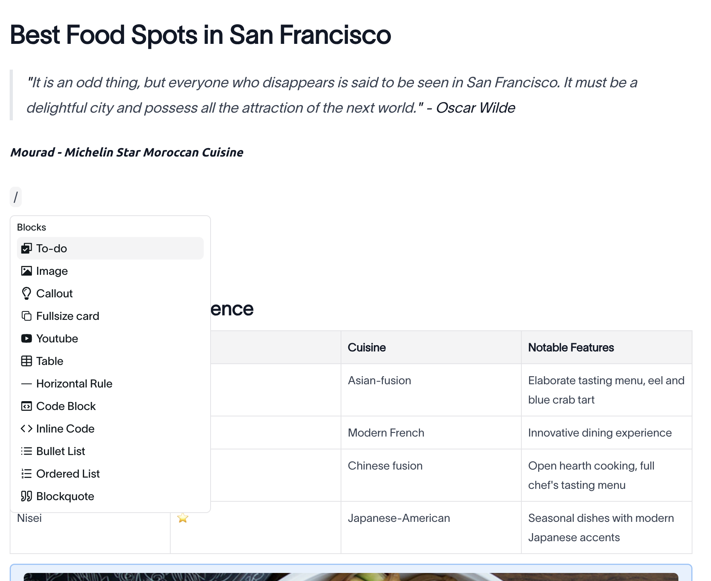Click the Ordered List icon
This screenshot has height=581, width=711.
pos(27,474)
